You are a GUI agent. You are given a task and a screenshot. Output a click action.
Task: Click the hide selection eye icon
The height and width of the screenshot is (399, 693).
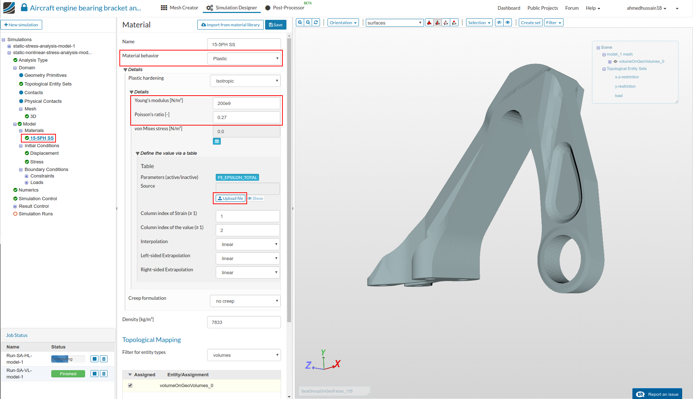pyautogui.click(x=499, y=23)
